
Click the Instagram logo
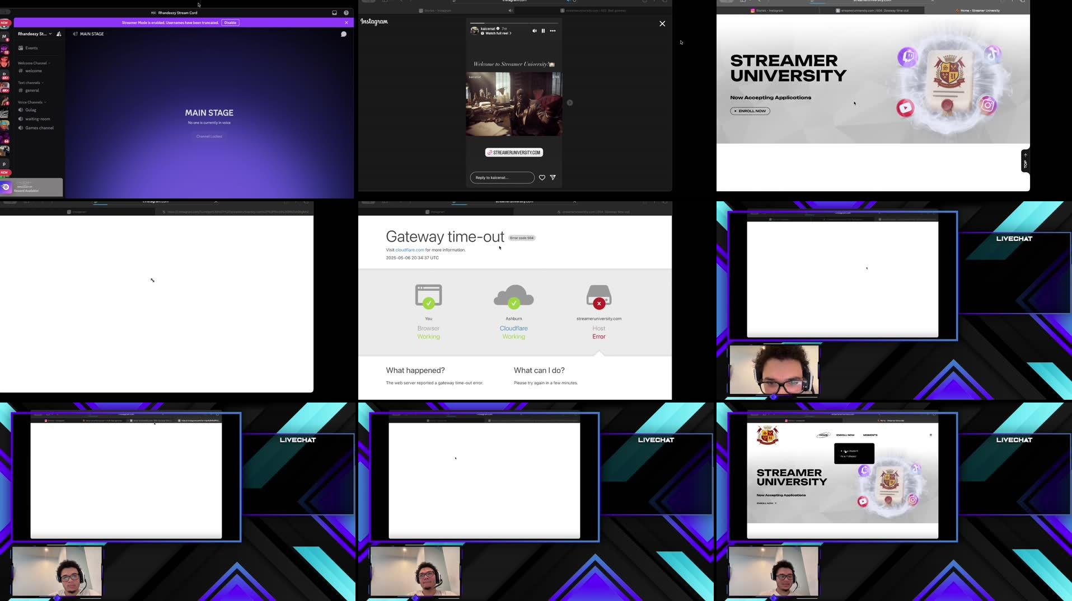(374, 22)
